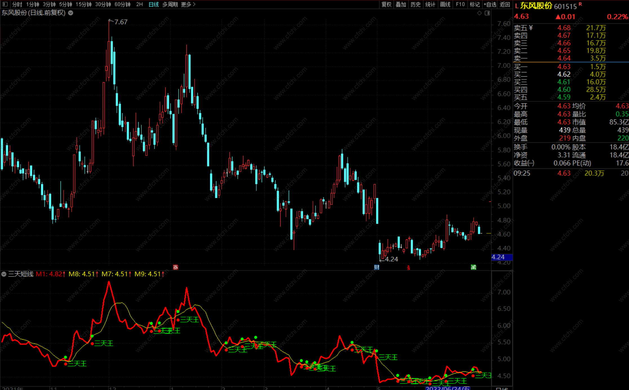Open the 三天短线 indicator dropdown
This screenshot has height=390, width=629.
pos(4,274)
